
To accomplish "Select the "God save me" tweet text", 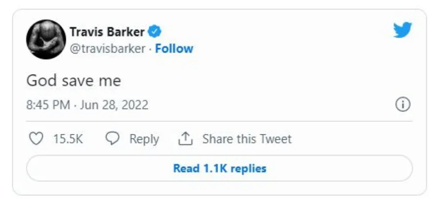I will 73,80.
